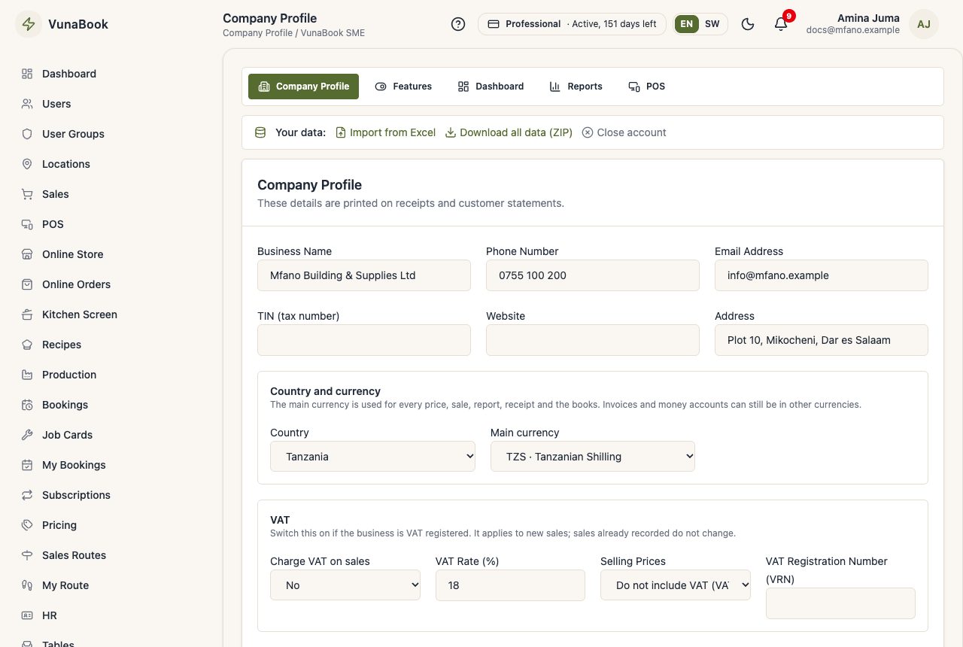Open notifications bell with 9 badge
Image resolution: width=963 pixels, height=647 pixels.
781,24
